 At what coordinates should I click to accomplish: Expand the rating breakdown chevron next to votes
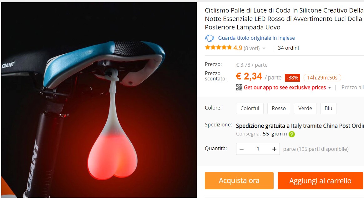(264, 48)
